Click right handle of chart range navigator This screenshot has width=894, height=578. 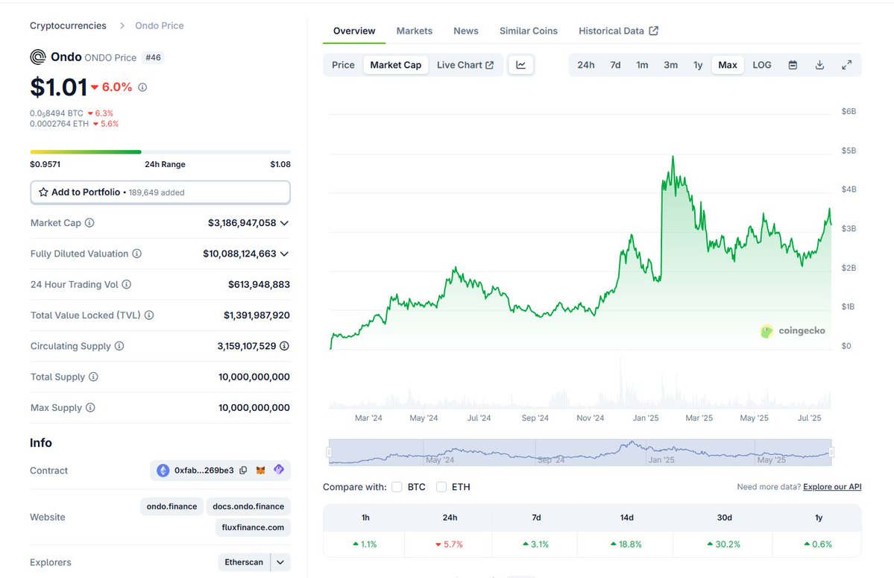coord(832,453)
